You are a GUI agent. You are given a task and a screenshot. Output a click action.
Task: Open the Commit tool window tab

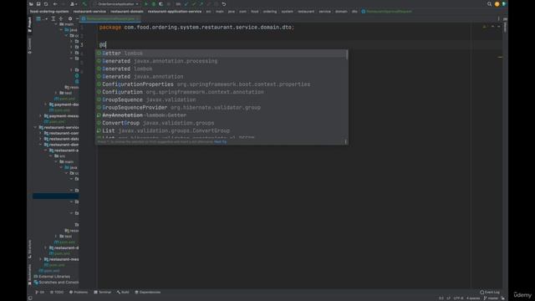pyautogui.click(x=30, y=46)
